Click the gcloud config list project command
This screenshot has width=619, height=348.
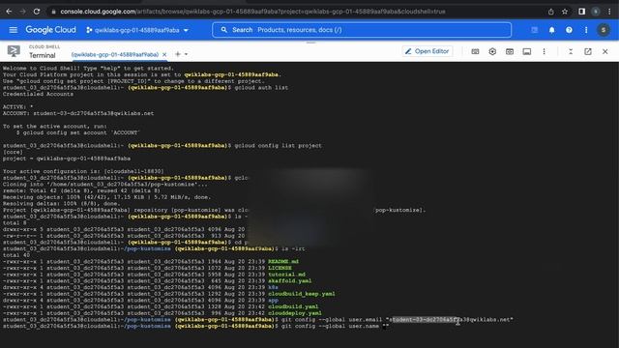click(x=278, y=146)
